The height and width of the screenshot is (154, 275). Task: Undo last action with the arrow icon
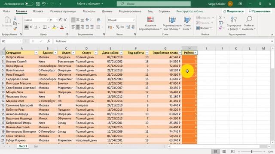click(44, 4)
